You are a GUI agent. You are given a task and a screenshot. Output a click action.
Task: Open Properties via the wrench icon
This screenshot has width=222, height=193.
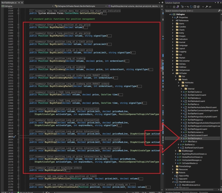tap(207, 6)
